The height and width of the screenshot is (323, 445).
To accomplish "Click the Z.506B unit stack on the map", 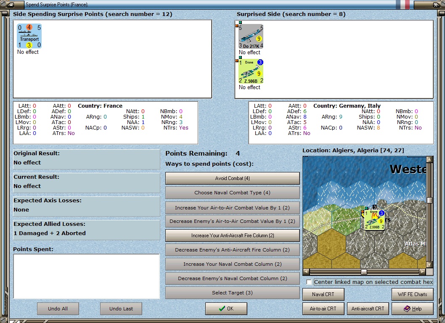I will click(374, 220).
